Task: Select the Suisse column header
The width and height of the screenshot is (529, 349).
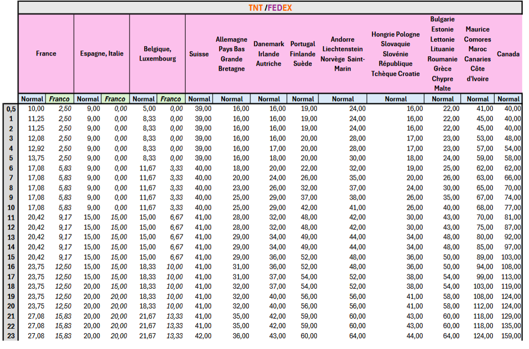Action: [199, 54]
